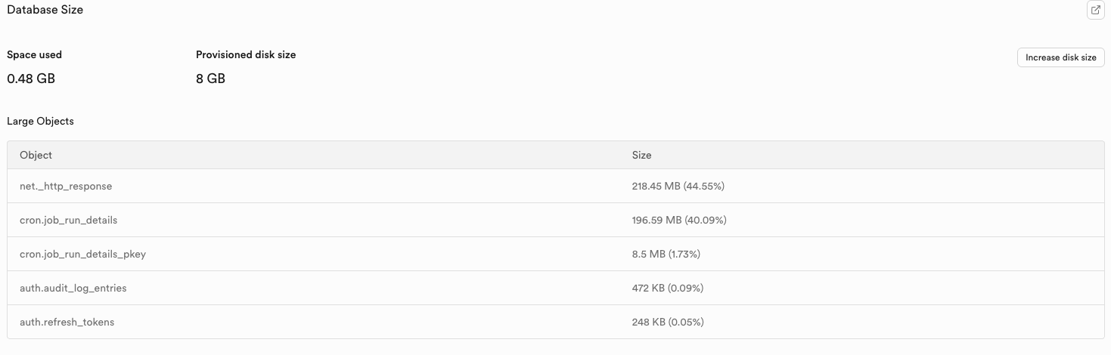Select the auth.refresh_tokens row

(x=67, y=322)
